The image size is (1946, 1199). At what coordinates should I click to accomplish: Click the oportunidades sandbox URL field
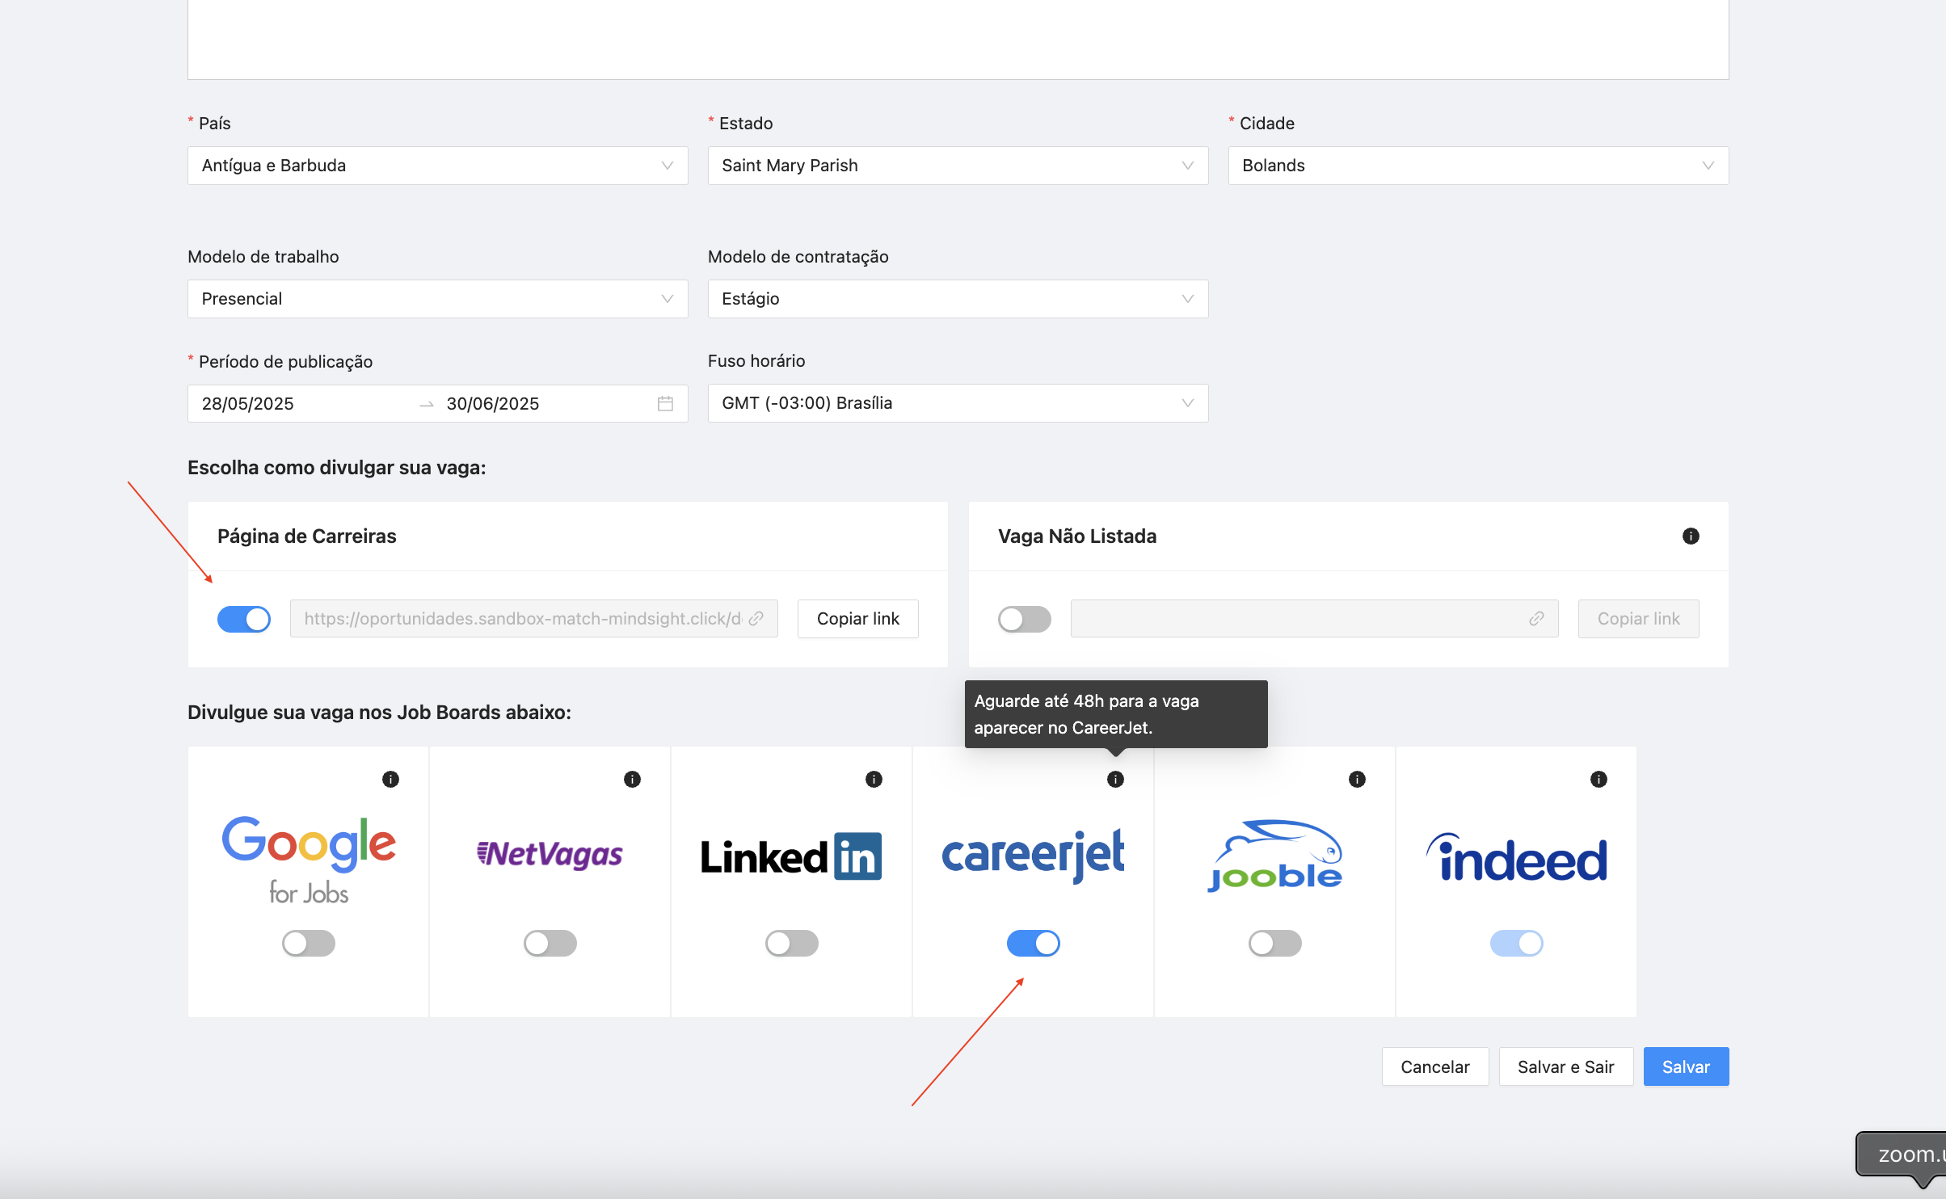(534, 619)
